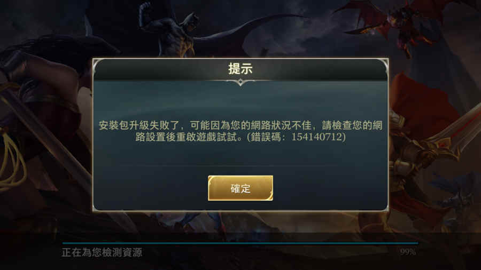Click the golden lasso rope on the left
Viewport: 481px width, 270px height.
[x=12, y=159]
